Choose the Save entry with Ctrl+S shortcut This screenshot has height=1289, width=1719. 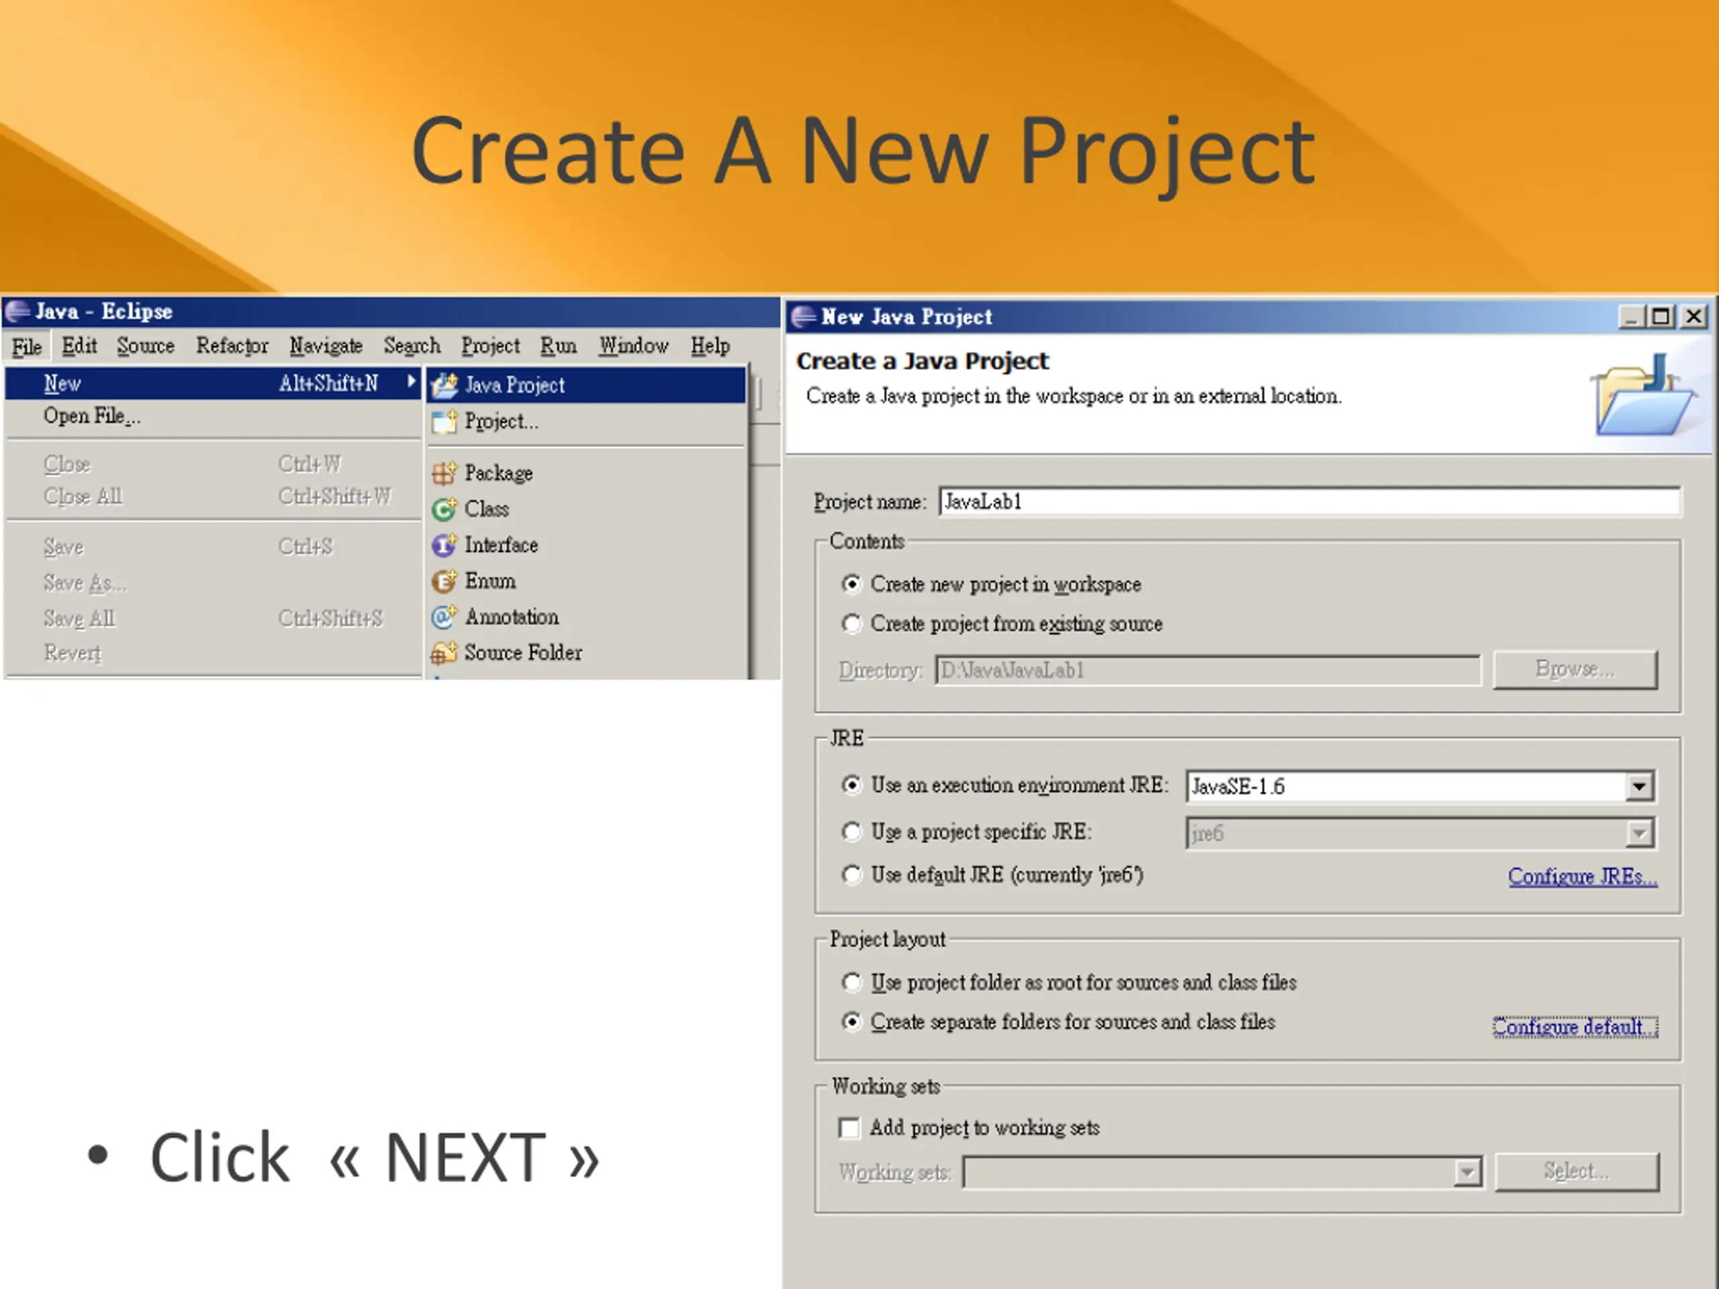point(213,547)
